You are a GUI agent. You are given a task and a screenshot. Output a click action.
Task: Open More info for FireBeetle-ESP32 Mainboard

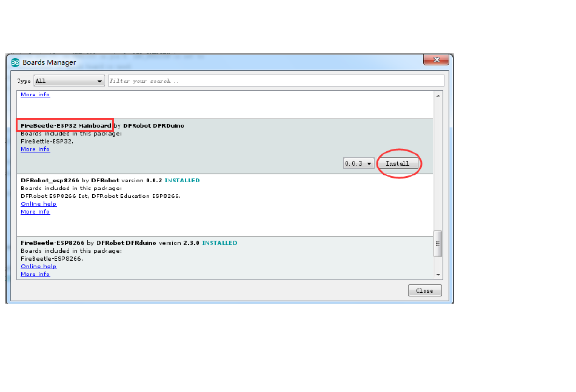(35, 149)
